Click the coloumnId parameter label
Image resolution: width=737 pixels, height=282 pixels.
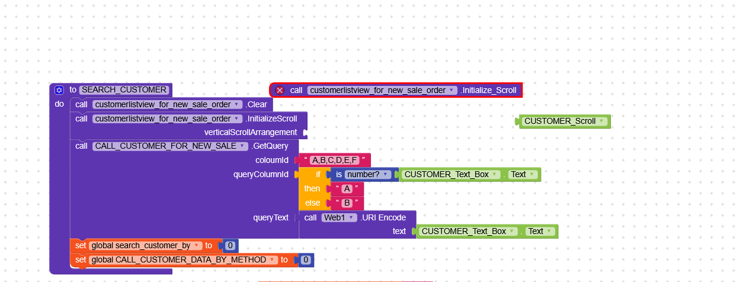pyautogui.click(x=272, y=160)
